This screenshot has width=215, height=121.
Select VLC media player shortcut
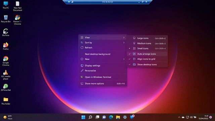[6, 75]
